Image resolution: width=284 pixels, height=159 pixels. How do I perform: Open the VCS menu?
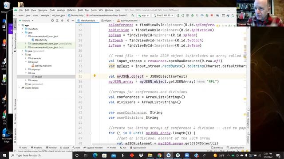(x=101, y=10)
